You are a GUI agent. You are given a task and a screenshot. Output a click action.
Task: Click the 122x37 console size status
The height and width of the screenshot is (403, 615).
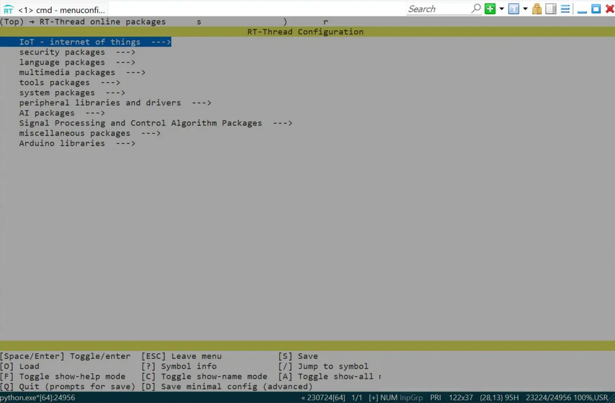pos(461,398)
